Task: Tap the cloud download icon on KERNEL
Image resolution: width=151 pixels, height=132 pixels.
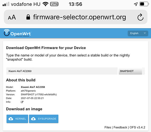Action: [x=11, y=119]
